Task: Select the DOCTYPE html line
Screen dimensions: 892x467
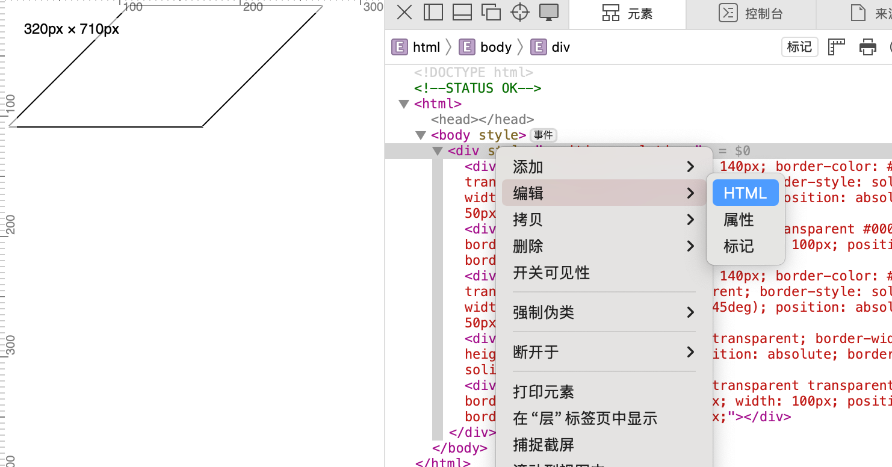Action: [x=474, y=73]
